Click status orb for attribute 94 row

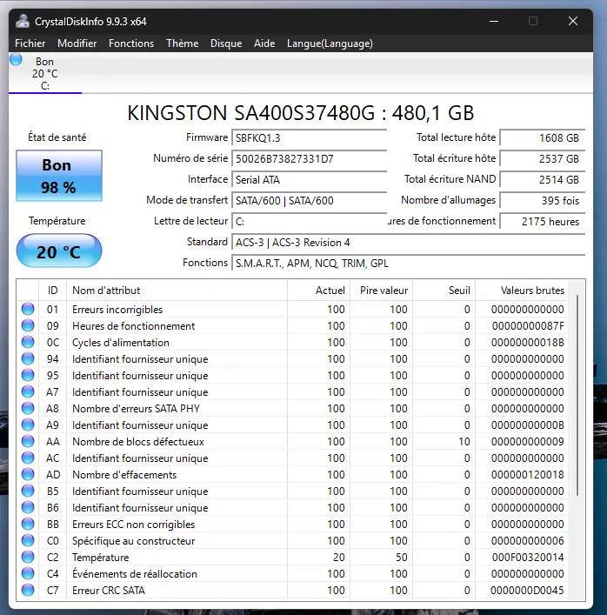pos(28,358)
